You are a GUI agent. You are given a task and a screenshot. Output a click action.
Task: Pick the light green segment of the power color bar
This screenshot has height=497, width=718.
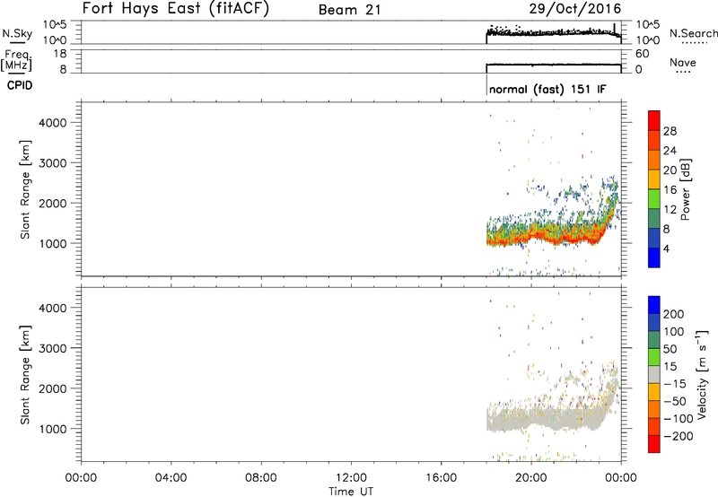pyautogui.click(x=654, y=199)
